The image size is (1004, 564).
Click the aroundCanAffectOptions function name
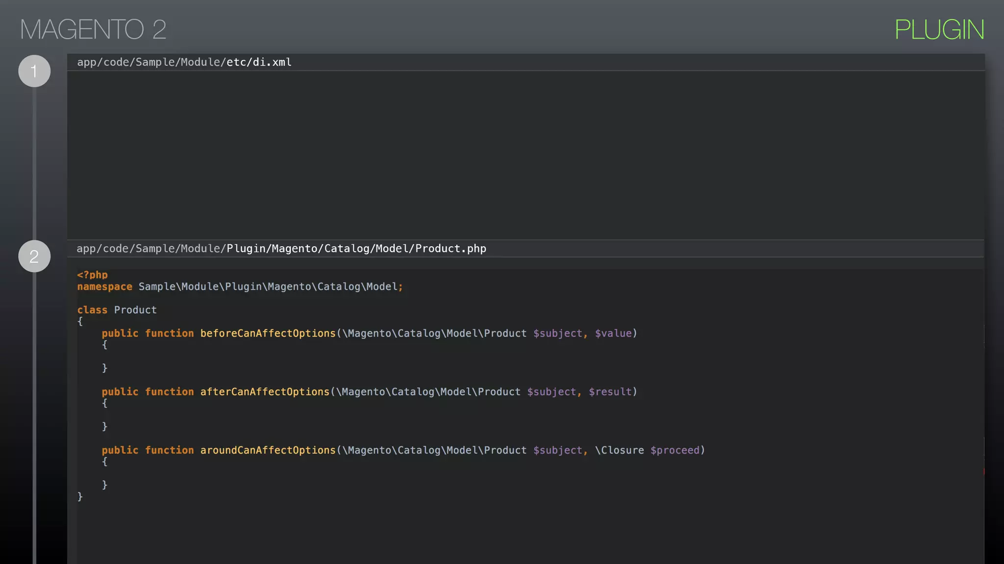click(x=268, y=450)
